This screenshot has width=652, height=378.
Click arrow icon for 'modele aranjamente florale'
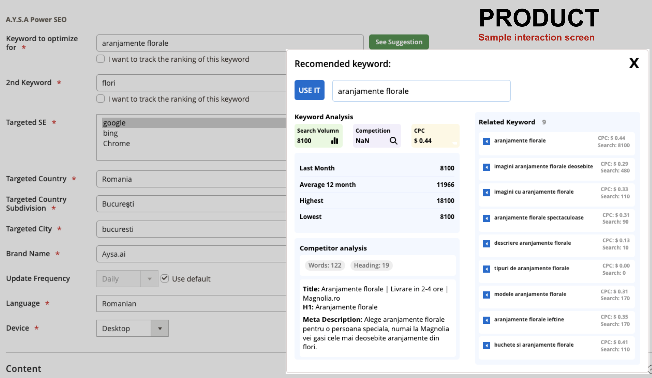[x=486, y=295]
